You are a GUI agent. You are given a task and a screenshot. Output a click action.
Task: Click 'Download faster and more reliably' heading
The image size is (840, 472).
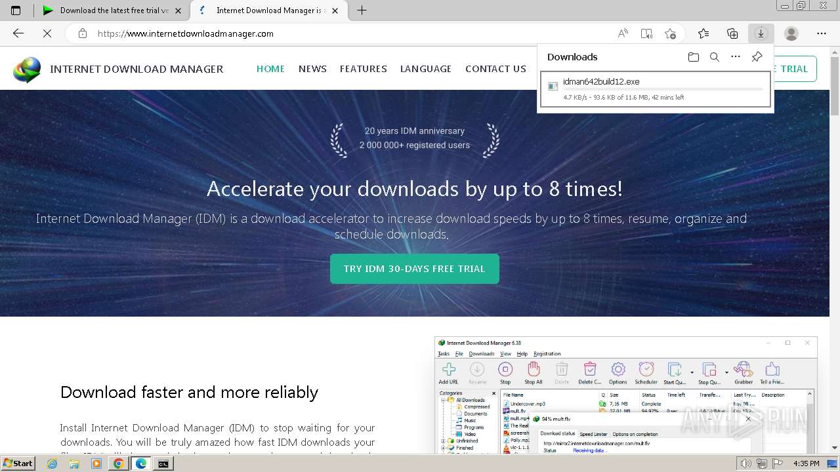tap(189, 392)
